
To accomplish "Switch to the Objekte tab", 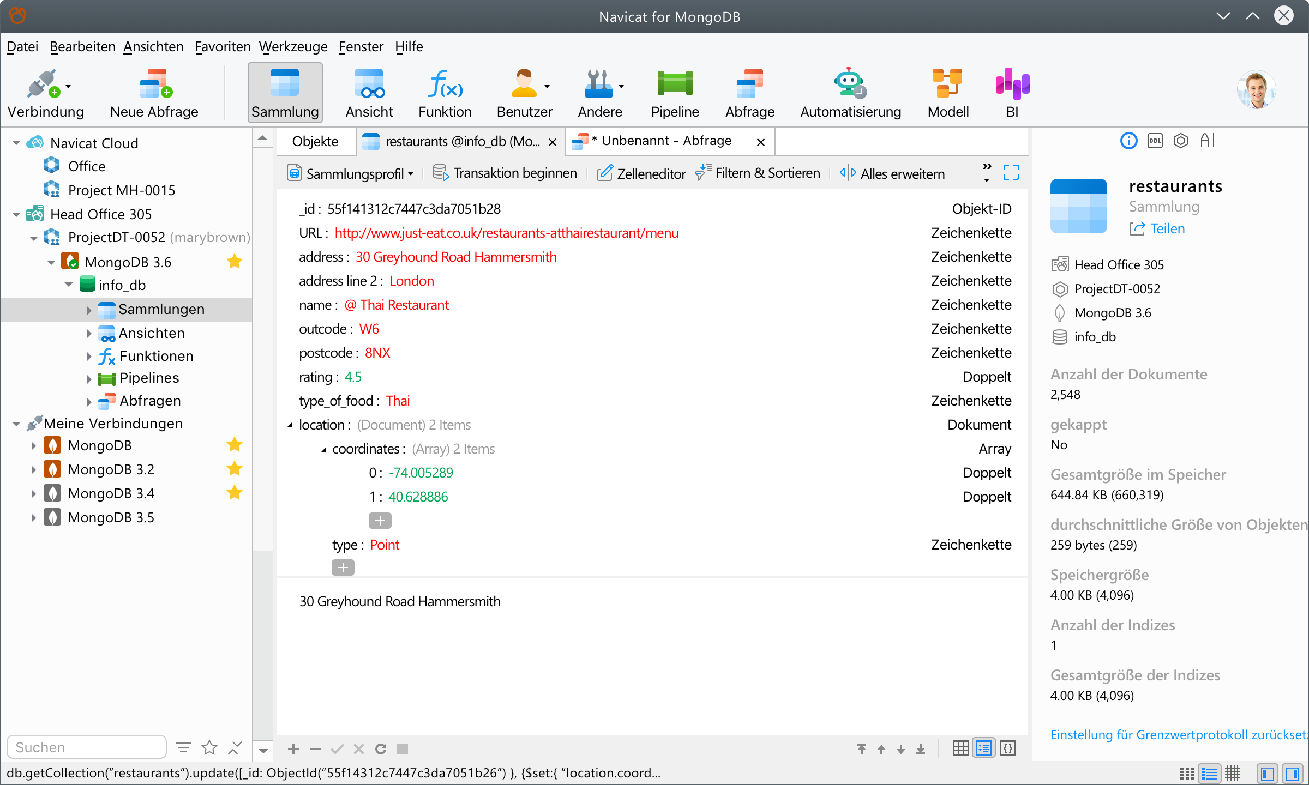I will [x=315, y=141].
